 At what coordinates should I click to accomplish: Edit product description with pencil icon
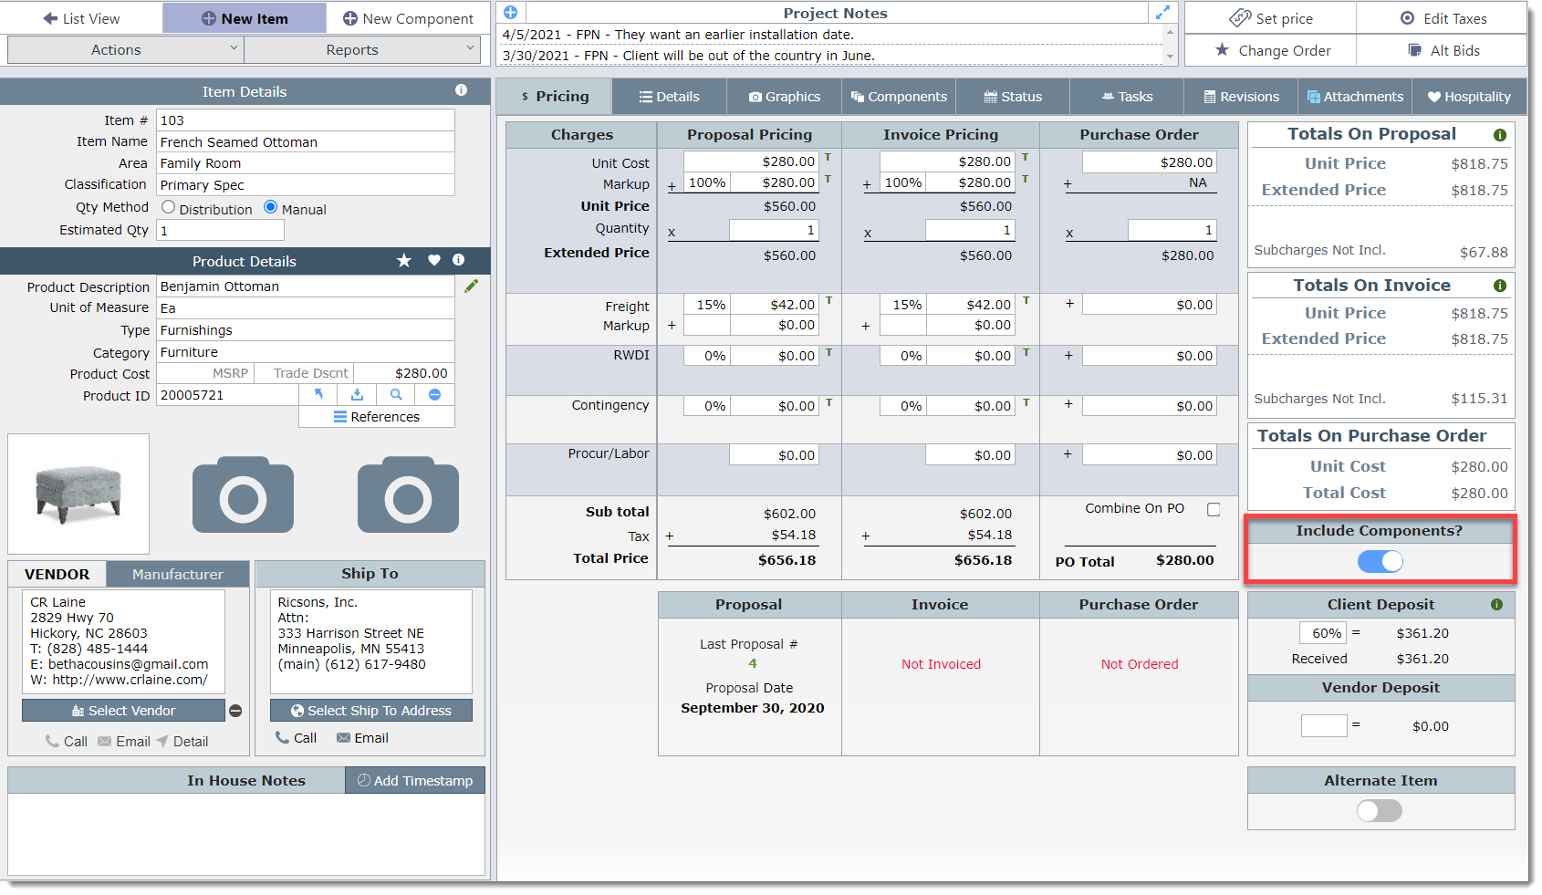point(471,286)
